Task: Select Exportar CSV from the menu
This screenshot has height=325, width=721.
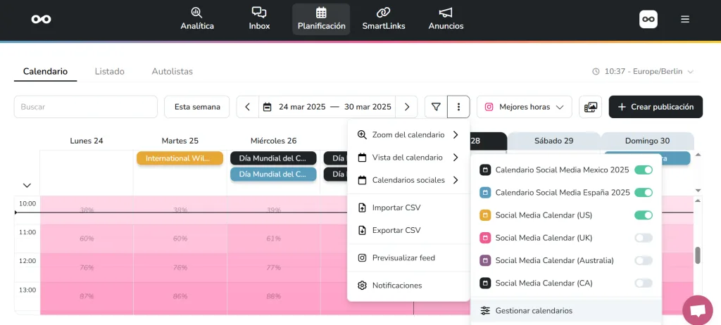Action: click(396, 230)
